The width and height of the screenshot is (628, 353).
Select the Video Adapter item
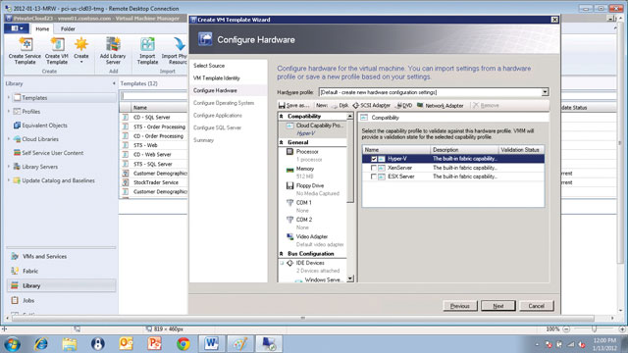coord(307,236)
